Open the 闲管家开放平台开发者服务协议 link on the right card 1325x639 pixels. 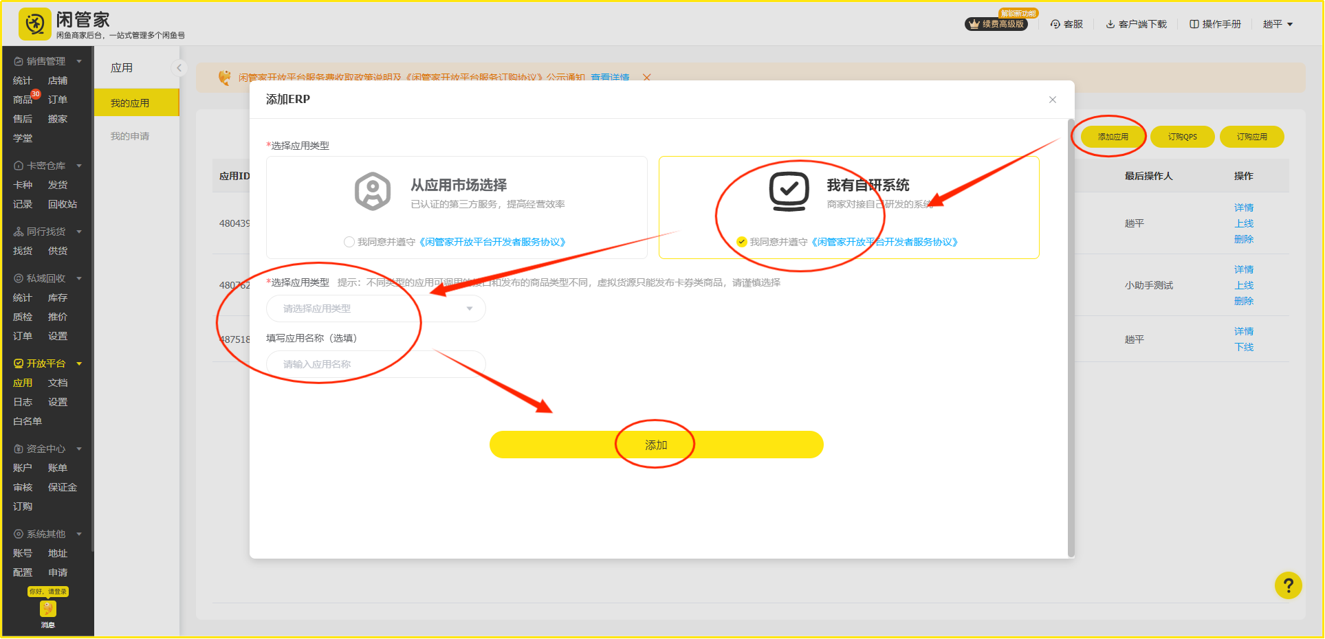(x=884, y=242)
